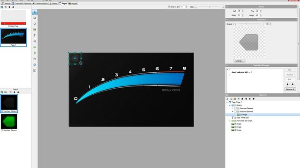Toggle the checkbox before the 100 opacity value
300x168 pixels.
pos(262,24)
